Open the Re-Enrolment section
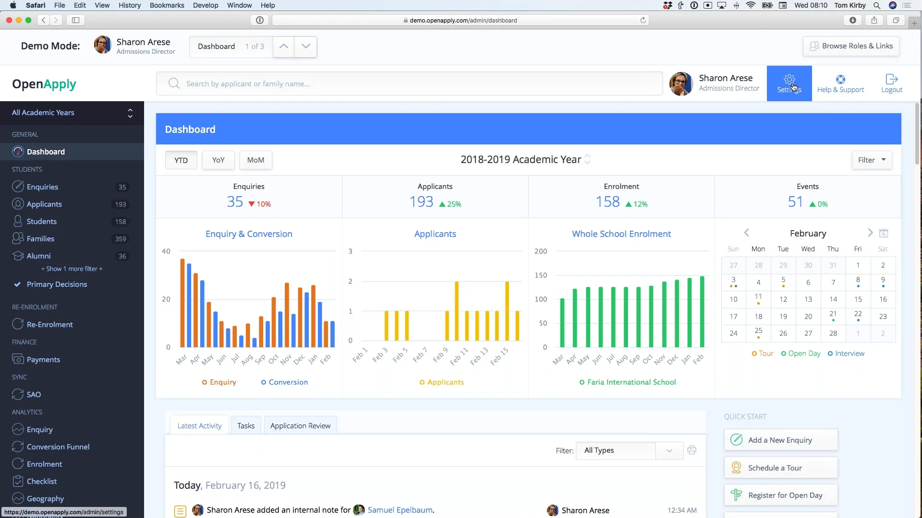The image size is (922, 518). pos(50,324)
